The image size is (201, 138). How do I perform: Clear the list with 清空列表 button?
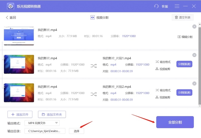(183, 17)
